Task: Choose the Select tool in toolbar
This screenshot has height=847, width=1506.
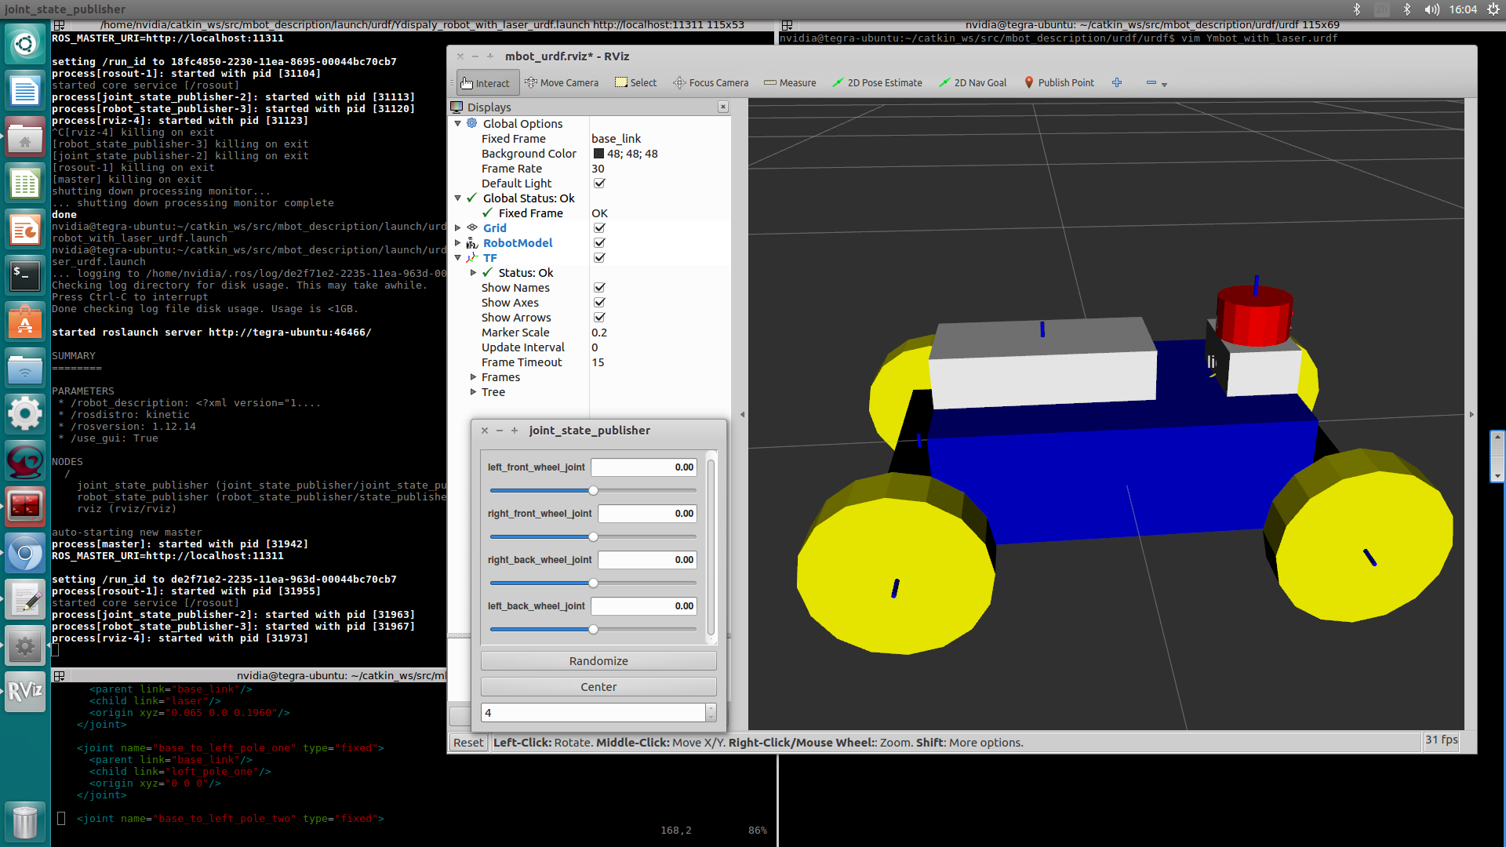Action: pos(635,83)
